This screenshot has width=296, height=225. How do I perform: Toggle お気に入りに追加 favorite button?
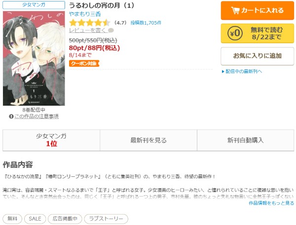(x=258, y=56)
